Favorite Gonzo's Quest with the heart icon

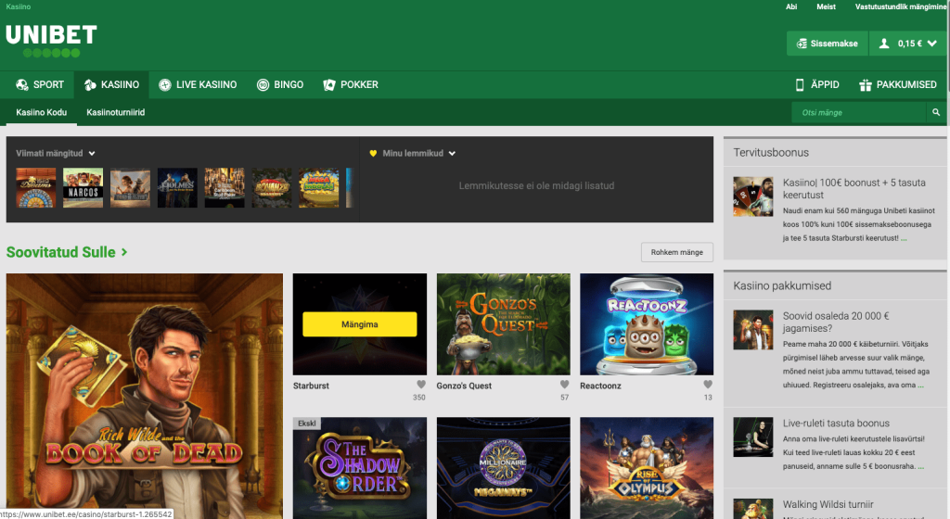coord(564,385)
